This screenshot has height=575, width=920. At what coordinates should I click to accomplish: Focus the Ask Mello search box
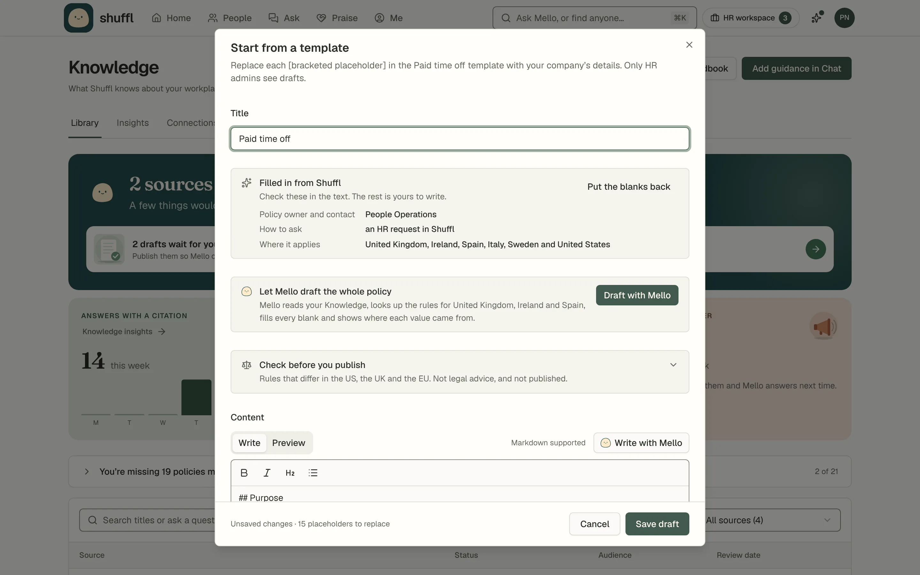click(594, 18)
